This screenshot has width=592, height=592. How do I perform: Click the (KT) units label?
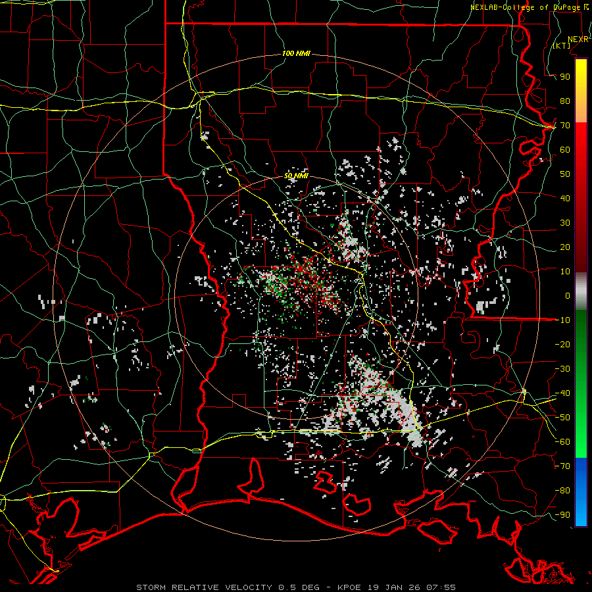(x=562, y=45)
